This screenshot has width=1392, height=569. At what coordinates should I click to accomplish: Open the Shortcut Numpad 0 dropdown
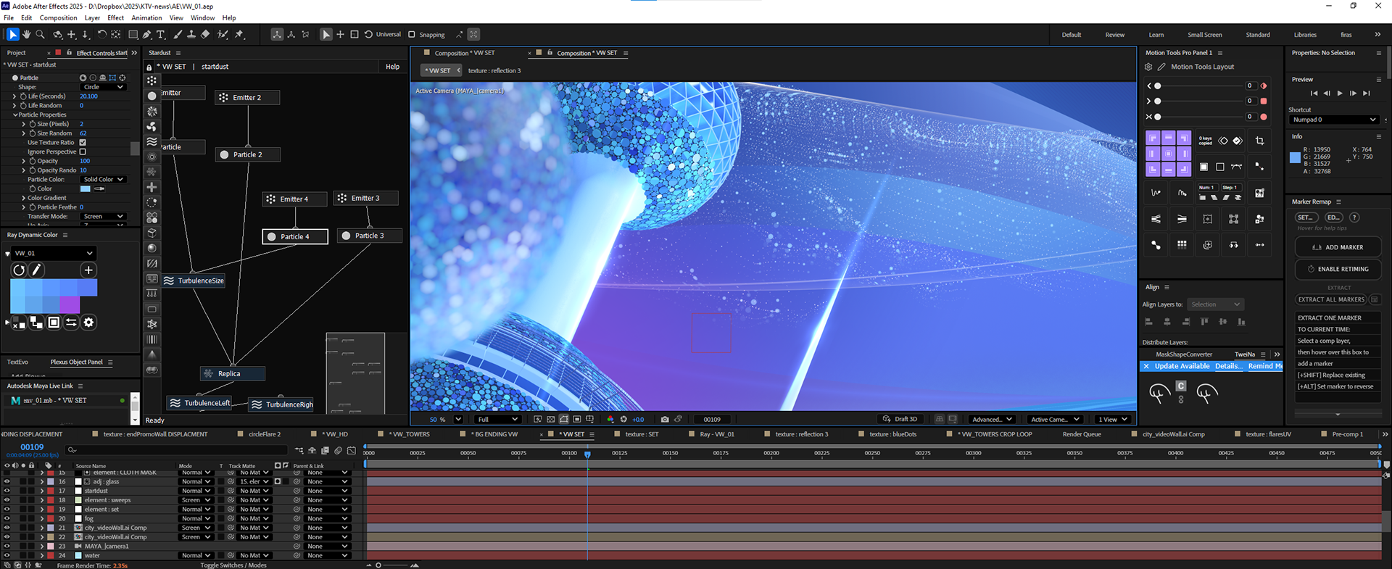[x=1334, y=120]
